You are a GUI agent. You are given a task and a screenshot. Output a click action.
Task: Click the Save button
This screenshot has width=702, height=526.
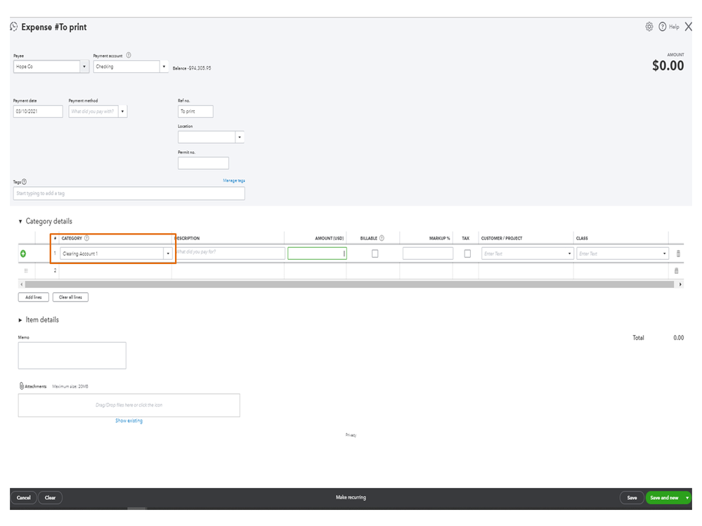632,497
